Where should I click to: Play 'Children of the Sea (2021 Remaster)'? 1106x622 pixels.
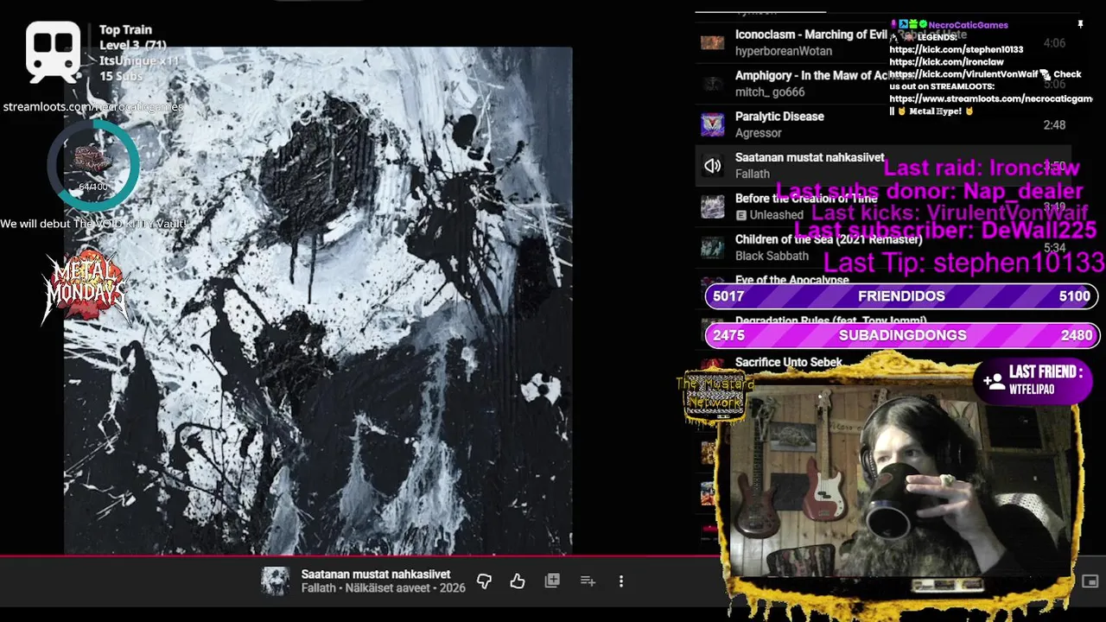[x=829, y=239]
